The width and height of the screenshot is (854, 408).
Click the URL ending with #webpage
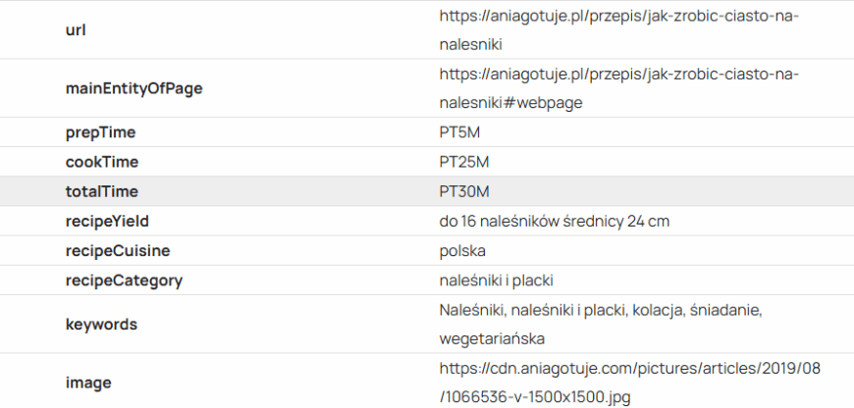(618, 88)
